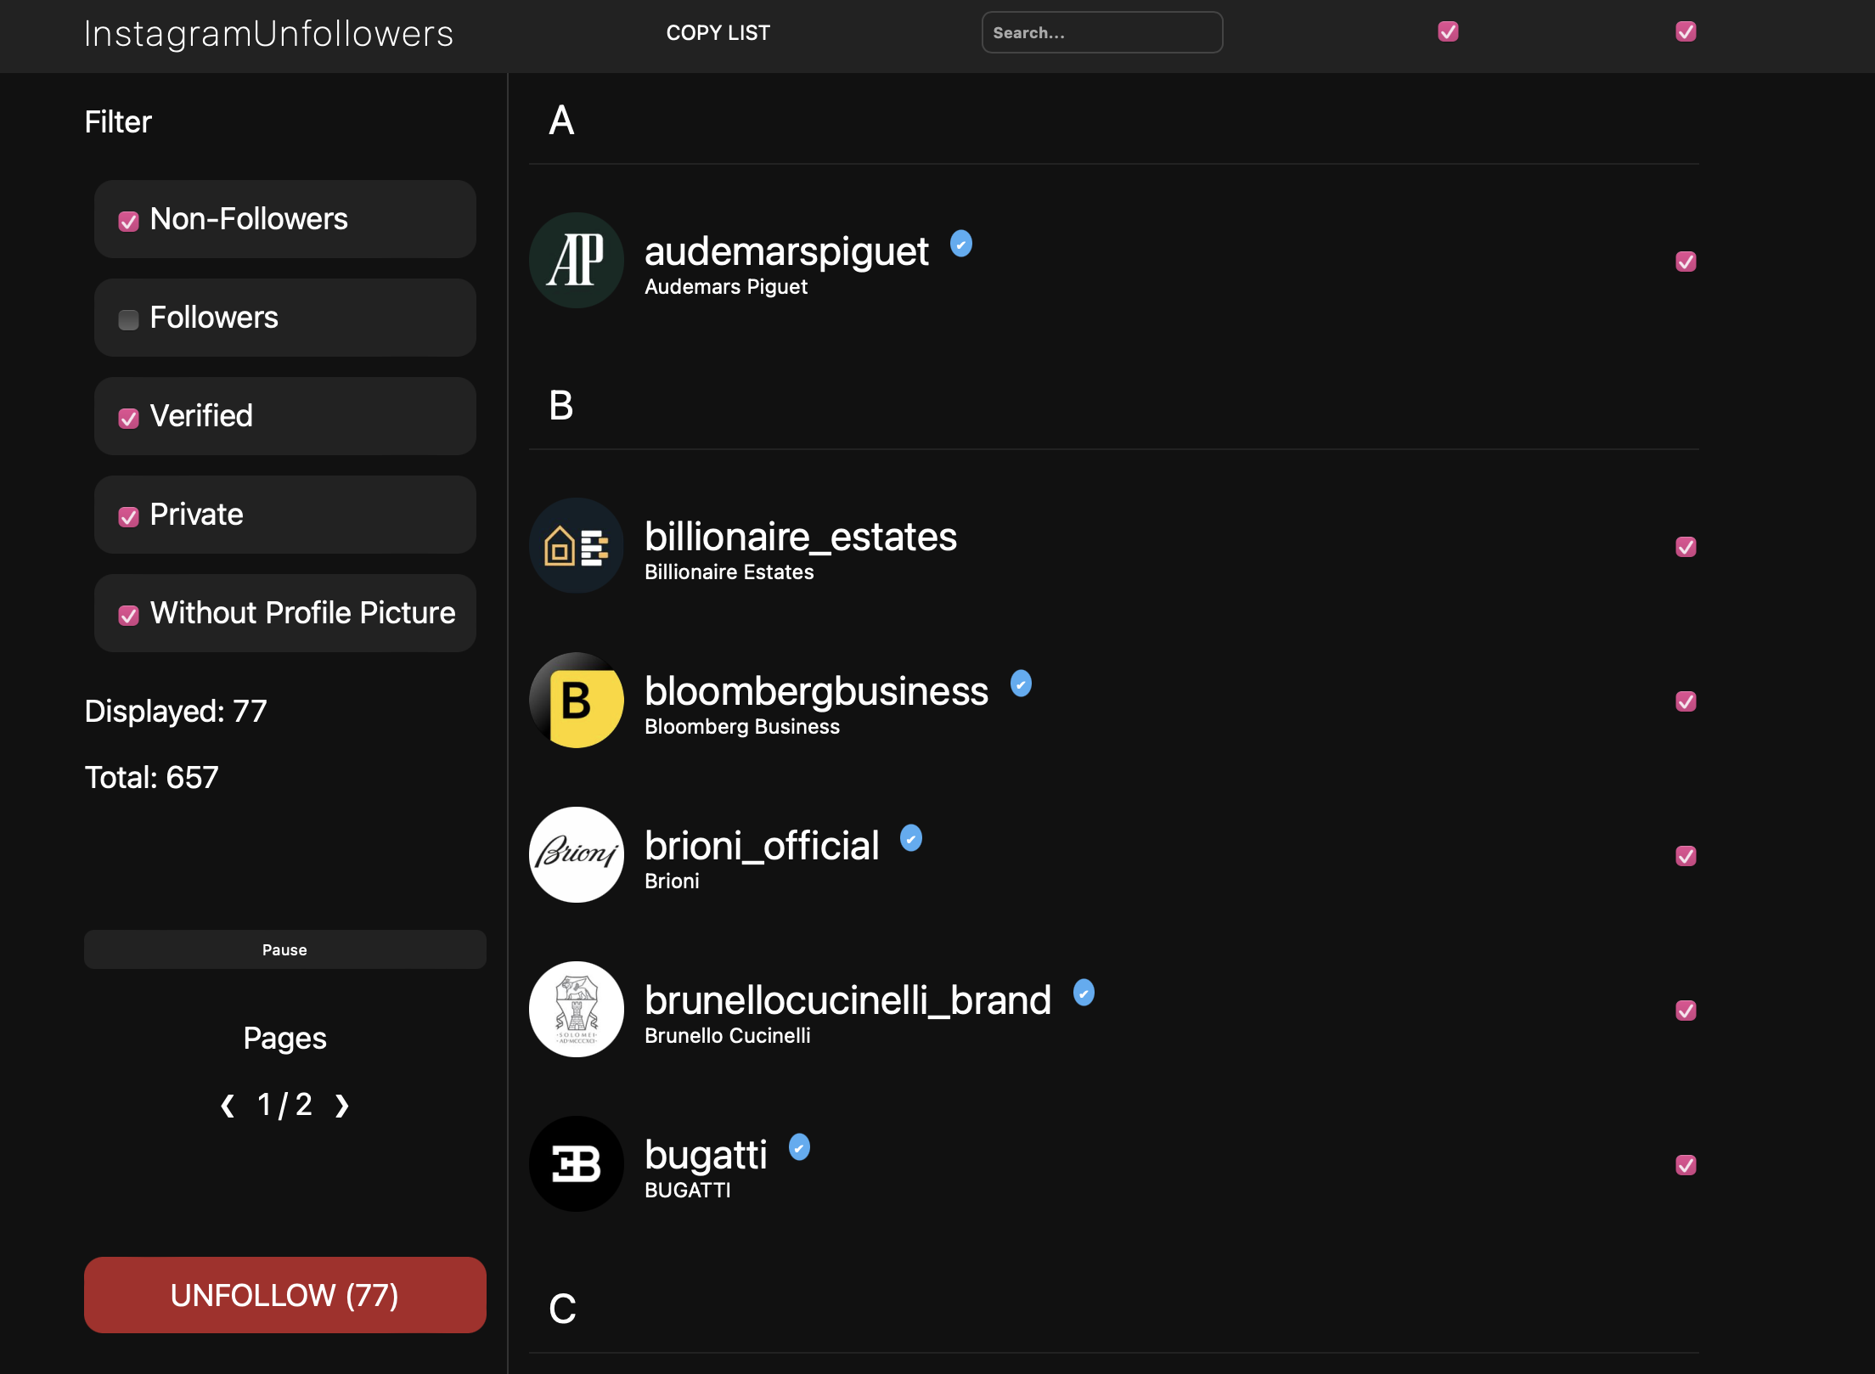The height and width of the screenshot is (1374, 1875).
Task: Open brunellocucinelli_brand username link
Action: [847, 1000]
